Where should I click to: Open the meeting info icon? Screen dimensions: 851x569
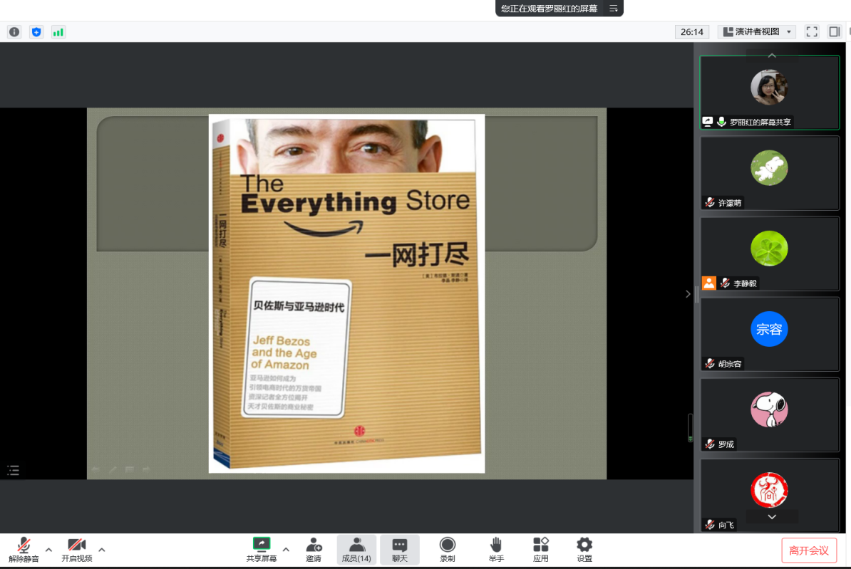14,32
